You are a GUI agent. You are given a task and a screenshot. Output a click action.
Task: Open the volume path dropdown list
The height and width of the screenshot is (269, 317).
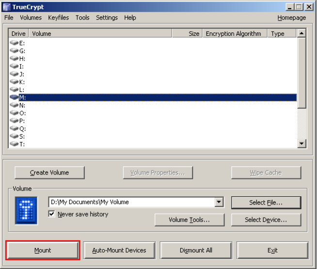tap(219, 202)
